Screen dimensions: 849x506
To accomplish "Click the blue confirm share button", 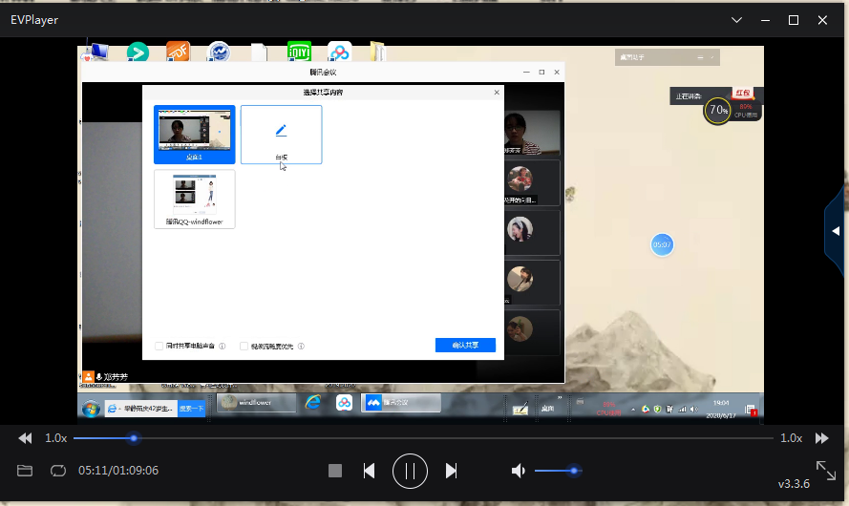I will point(465,345).
